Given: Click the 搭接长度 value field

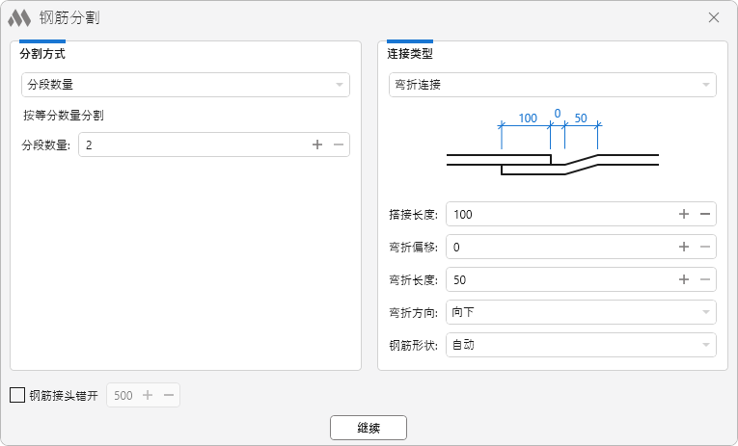Looking at the screenshot, I should [x=560, y=214].
